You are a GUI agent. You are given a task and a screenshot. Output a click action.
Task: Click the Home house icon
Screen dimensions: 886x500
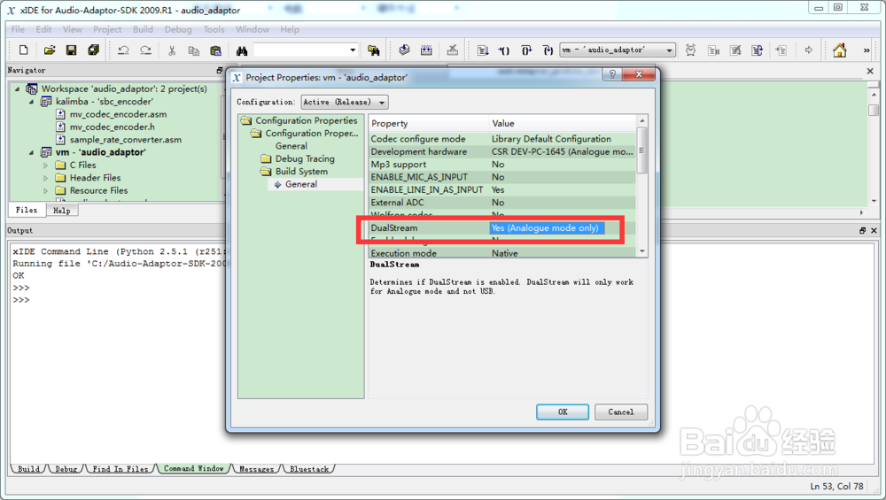pyautogui.click(x=840, y=50)
